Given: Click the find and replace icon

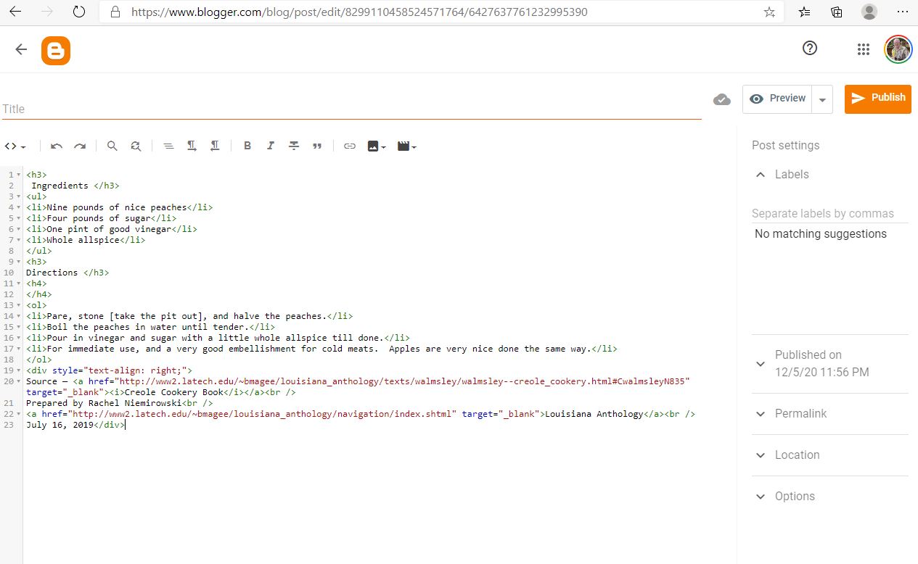Looking at the screenshot, I should click(136, 146).
